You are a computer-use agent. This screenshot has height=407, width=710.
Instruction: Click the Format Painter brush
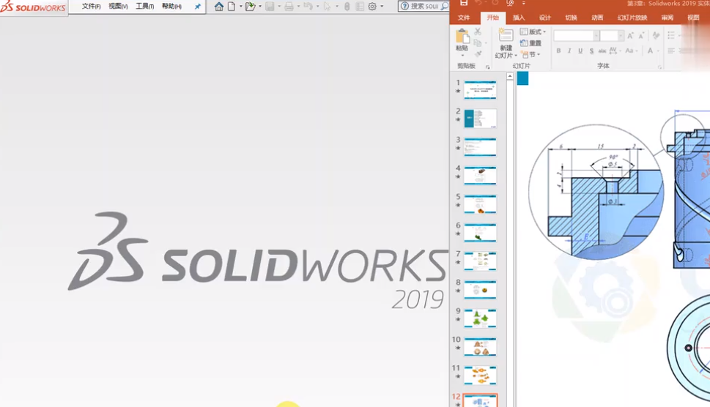478,54
